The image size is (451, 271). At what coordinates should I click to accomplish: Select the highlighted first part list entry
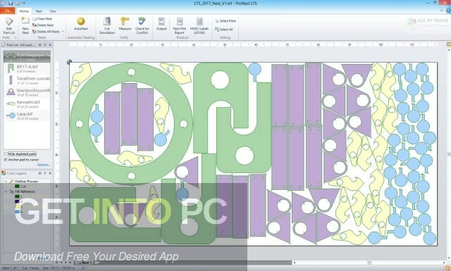27,56
